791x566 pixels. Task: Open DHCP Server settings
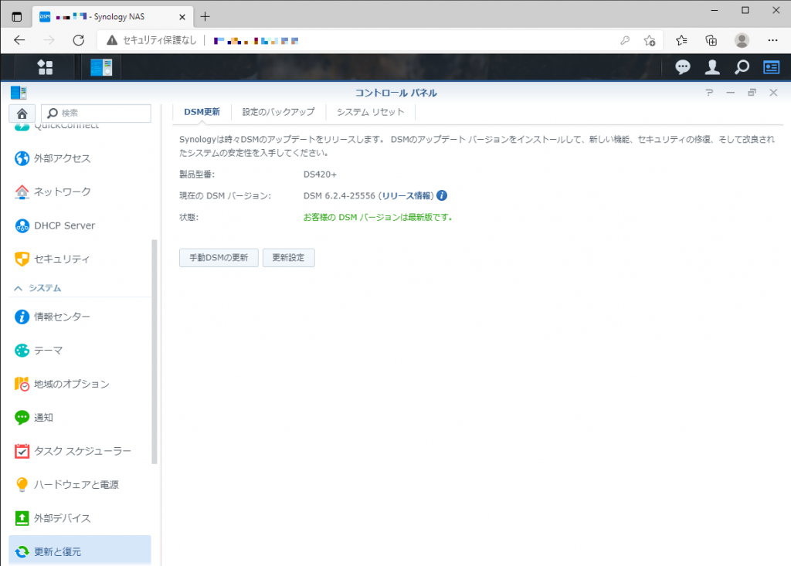(x=80, y=225)
